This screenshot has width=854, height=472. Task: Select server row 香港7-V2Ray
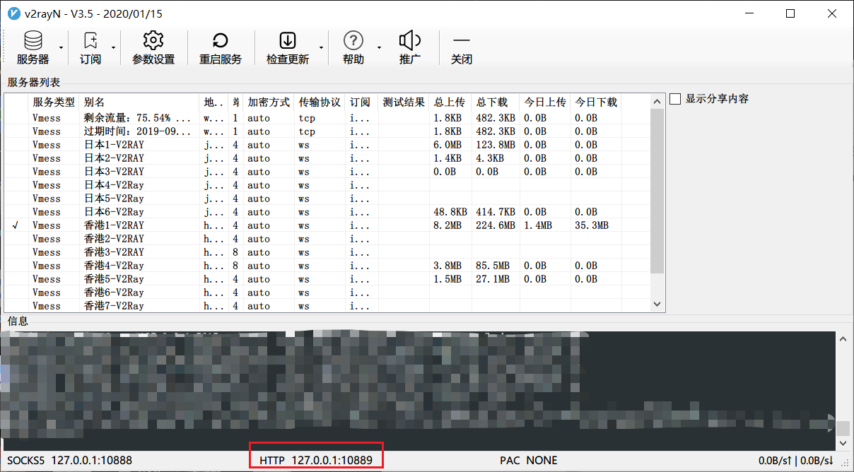pos(327,306)
